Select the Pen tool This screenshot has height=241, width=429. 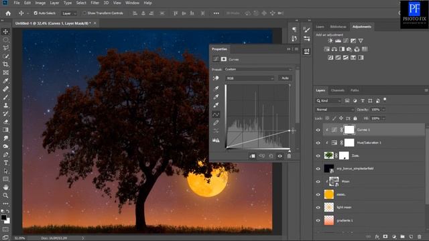pos(5,155)
